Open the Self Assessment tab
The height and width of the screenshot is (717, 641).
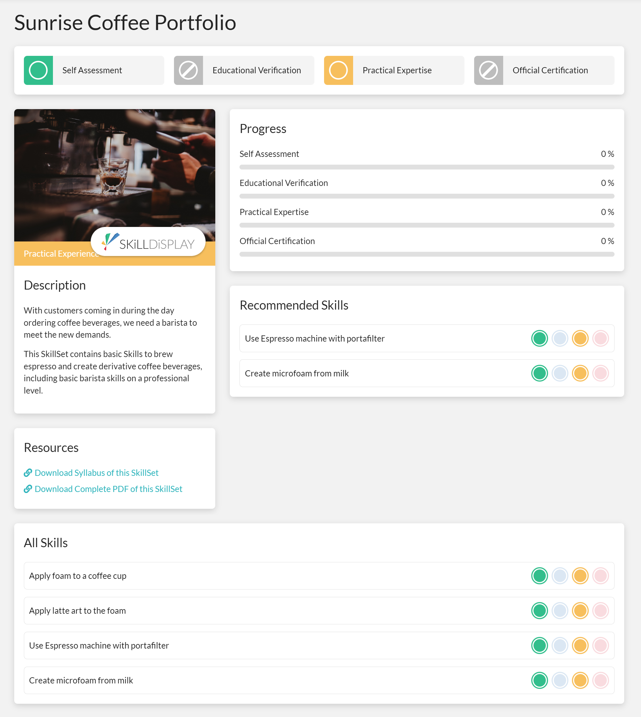tap(94, 70)
